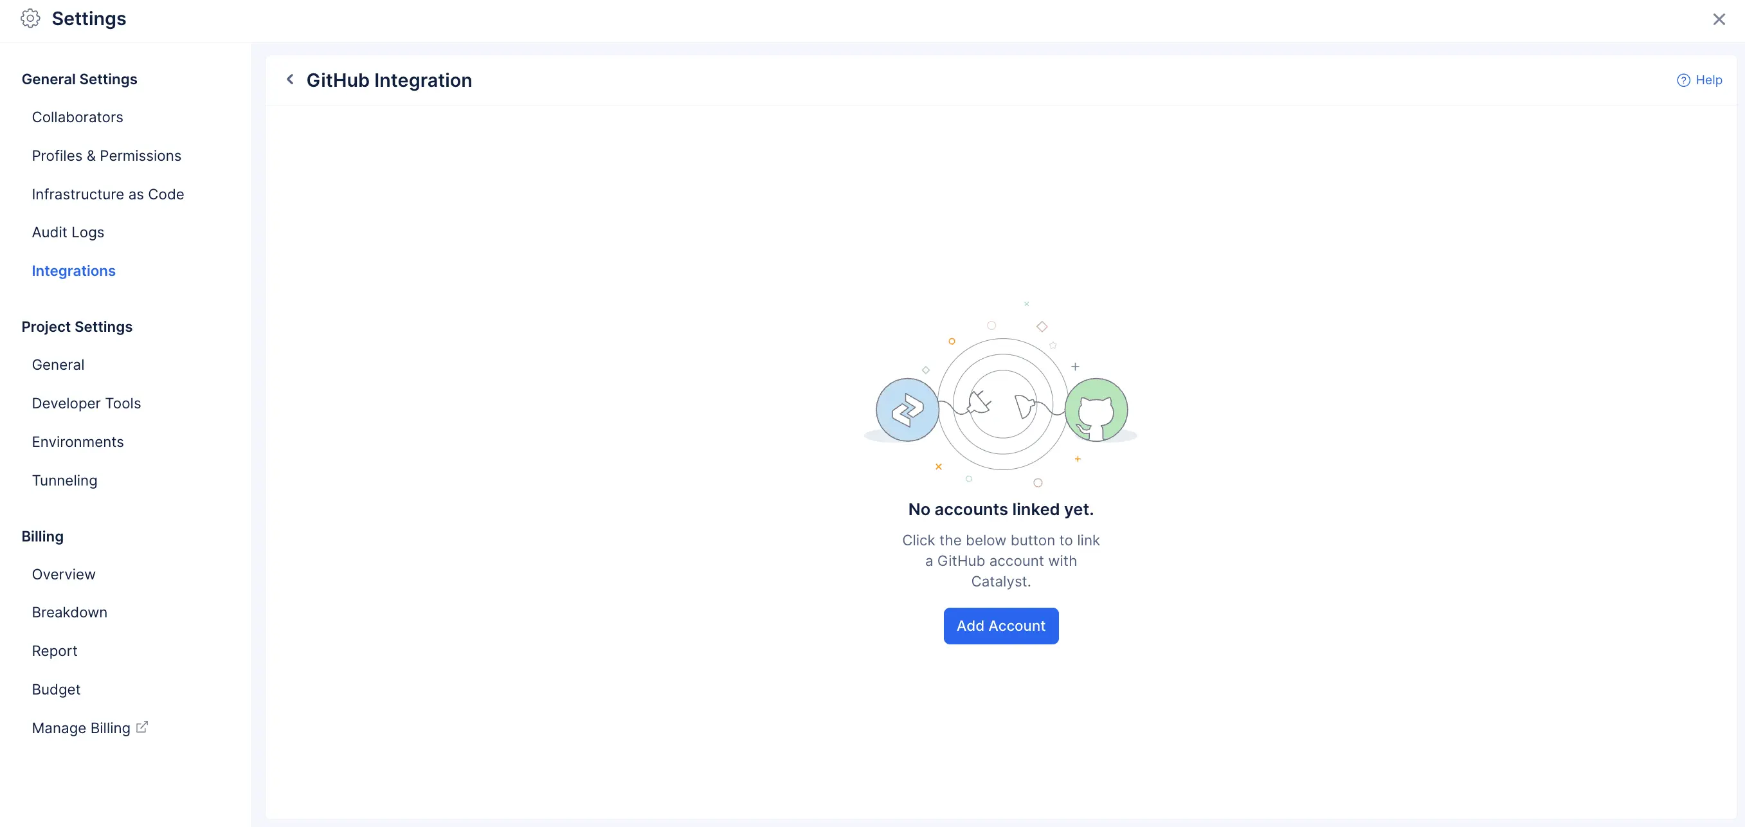
Task: Click the Billing heading
Action: pos(42,536)
